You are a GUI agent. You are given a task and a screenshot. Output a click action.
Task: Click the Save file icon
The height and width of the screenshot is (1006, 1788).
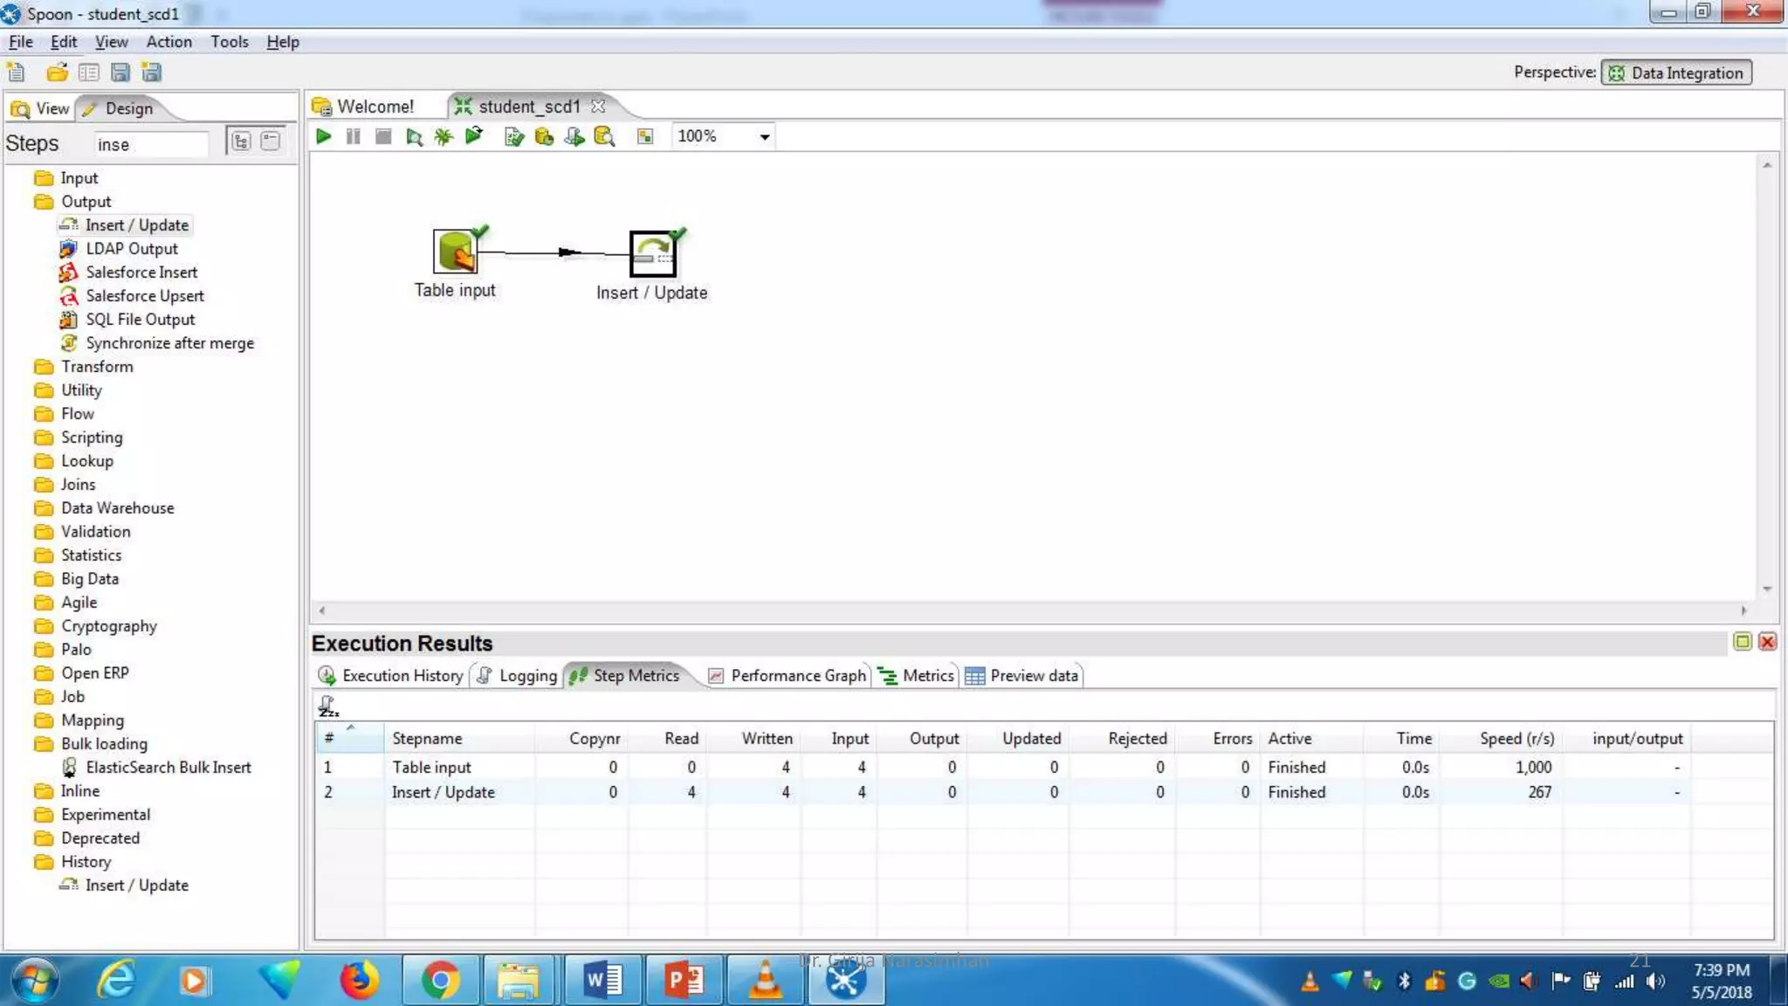point(120,72)
